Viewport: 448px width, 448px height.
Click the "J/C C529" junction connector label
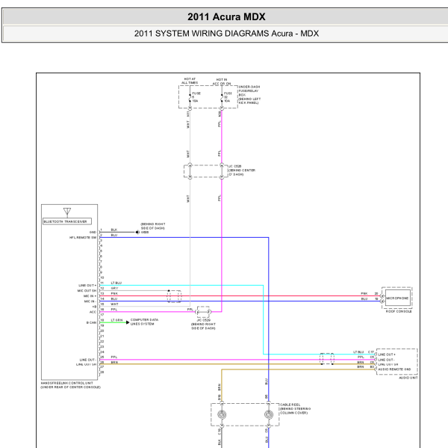203,320
